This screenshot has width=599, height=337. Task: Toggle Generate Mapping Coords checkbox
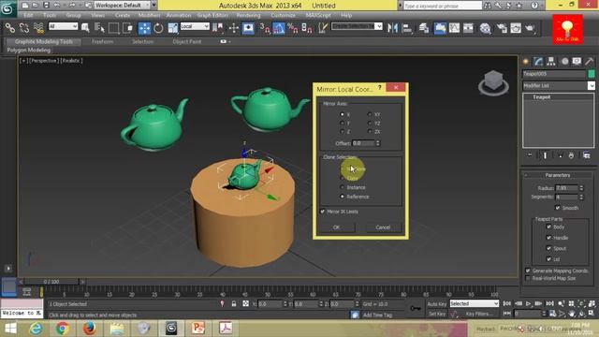tap(528, 271)
